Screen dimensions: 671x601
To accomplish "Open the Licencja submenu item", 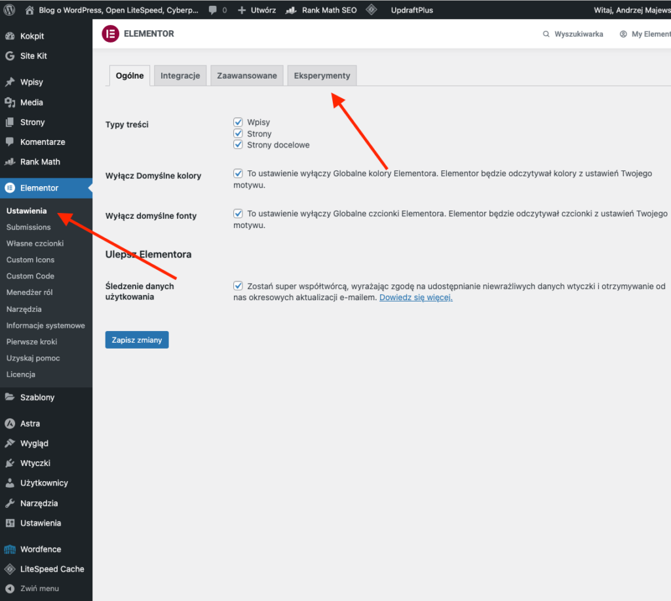I will (x=20, y=374).
